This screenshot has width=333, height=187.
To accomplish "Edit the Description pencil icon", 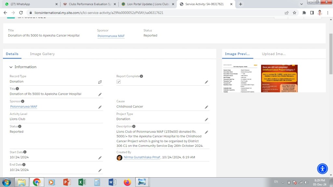I will (206, 132).
